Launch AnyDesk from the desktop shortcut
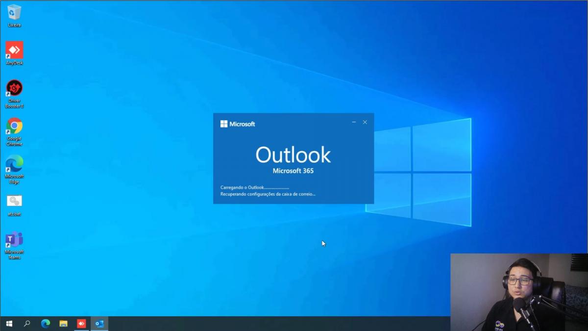588x331 pixels. [14, 53]
